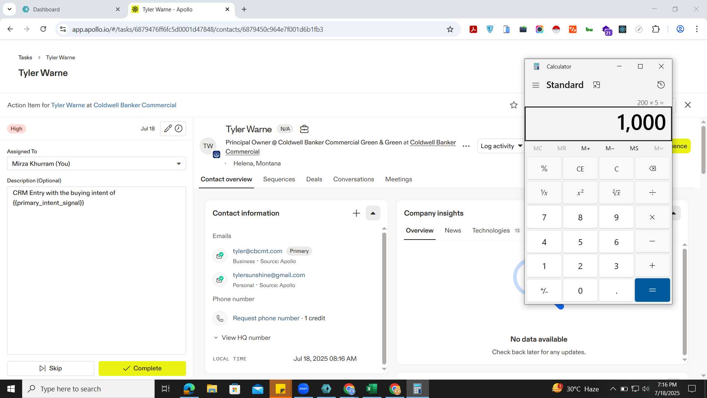Open Calculator history icon
The height and width of the screenshot is (398, 707).
click(x=661, y=85)
